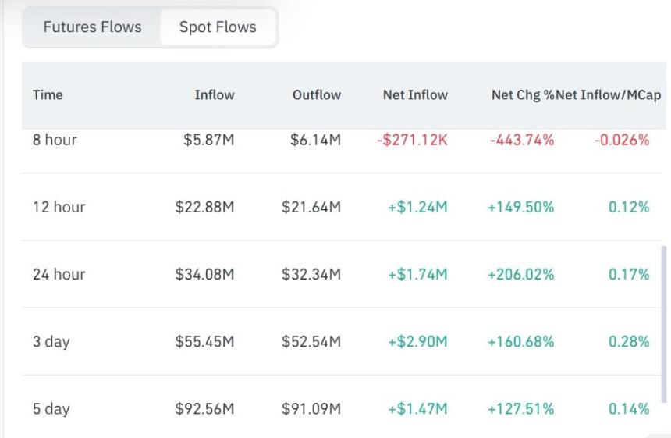Screen dimensions: 671x438
Task: Click the +$1.24M net inflow value
Action: click(x=417, y=207)
